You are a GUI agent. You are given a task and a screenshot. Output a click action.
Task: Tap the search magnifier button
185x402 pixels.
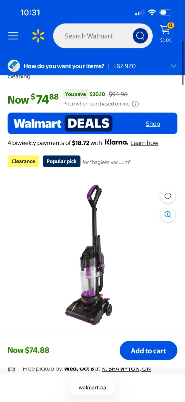pos(140,36)
